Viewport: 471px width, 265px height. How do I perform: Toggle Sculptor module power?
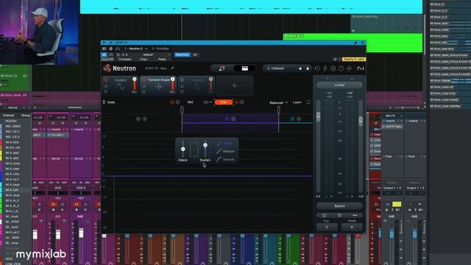[106, 80]
